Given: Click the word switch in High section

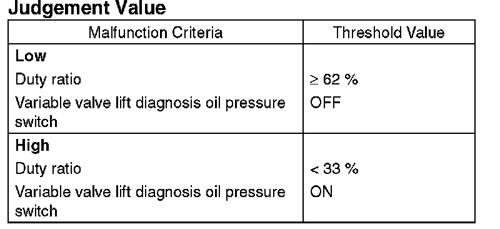Looking at the screenshot, I should coord(36,211).
